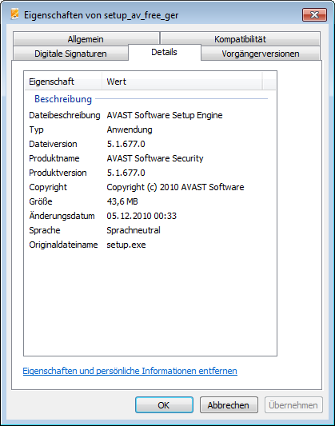Image resolution: width=335 pixels, height=426 pixels.
Task: Select the Größe property label
Action: click(x=41, y=201)
